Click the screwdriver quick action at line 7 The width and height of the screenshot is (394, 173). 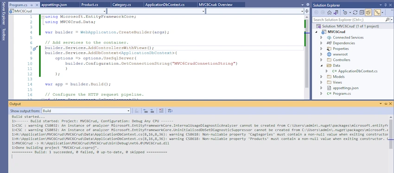[35, 48]
